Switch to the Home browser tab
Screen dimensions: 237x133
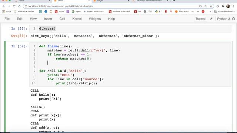tap(33, 1)
